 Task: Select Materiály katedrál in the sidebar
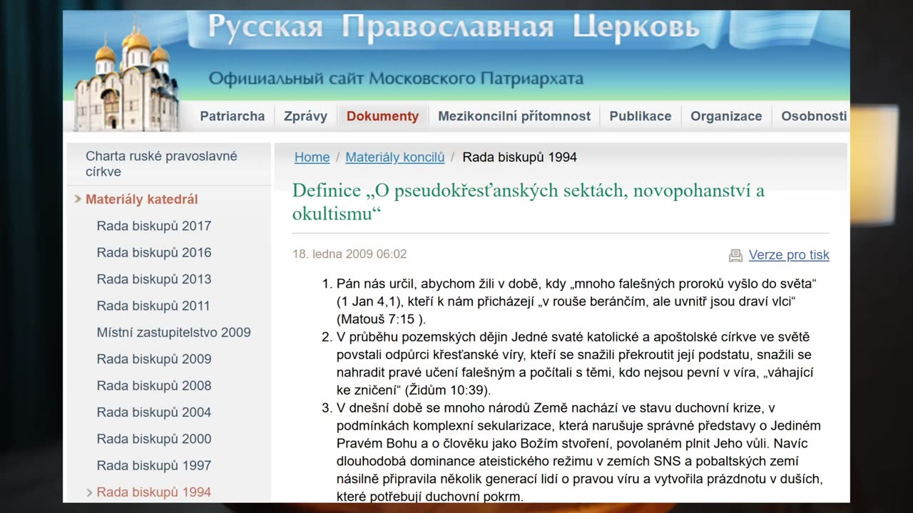coord(142,199)
